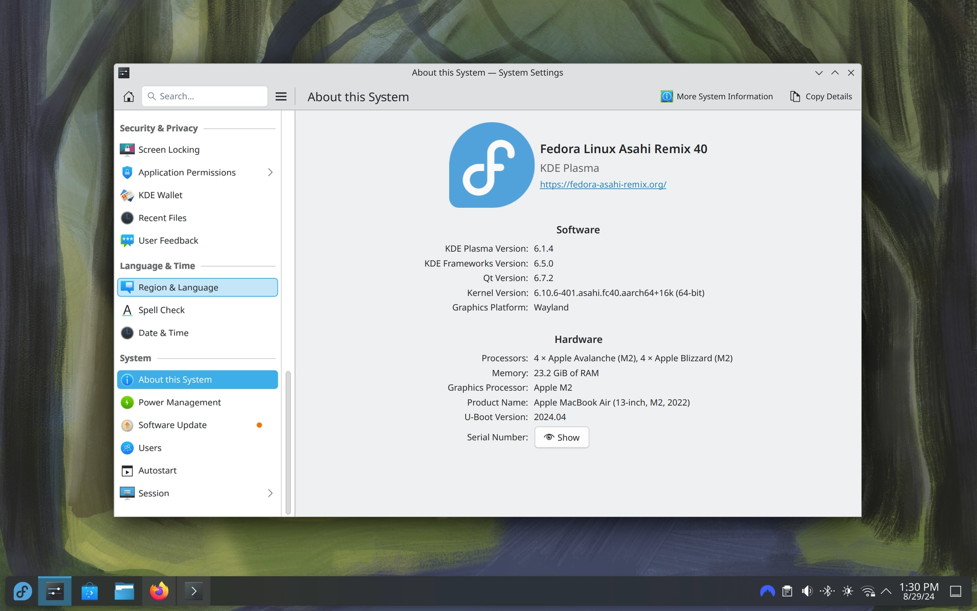Click the sidebar scrollbar

click(x=288, y=442)
